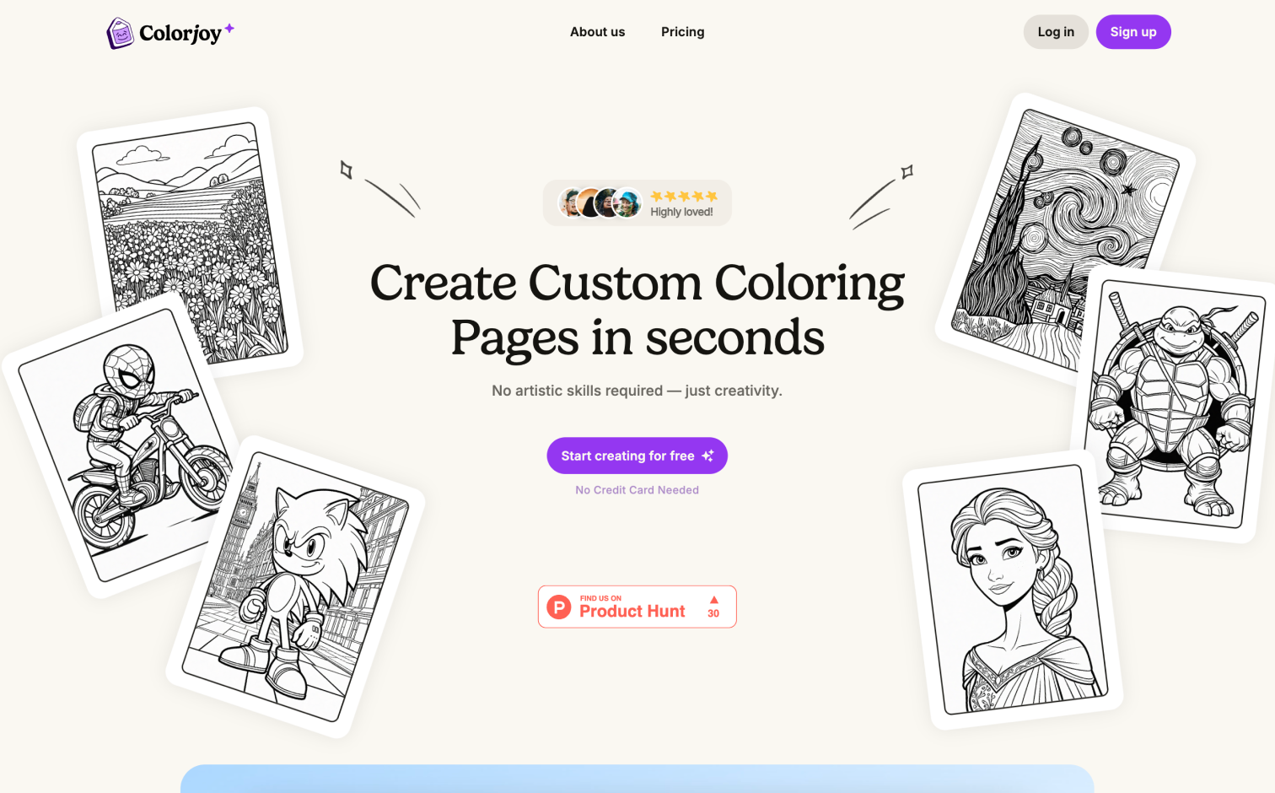
Task: Click the Log in button
Action: (x=1056, y=32)
